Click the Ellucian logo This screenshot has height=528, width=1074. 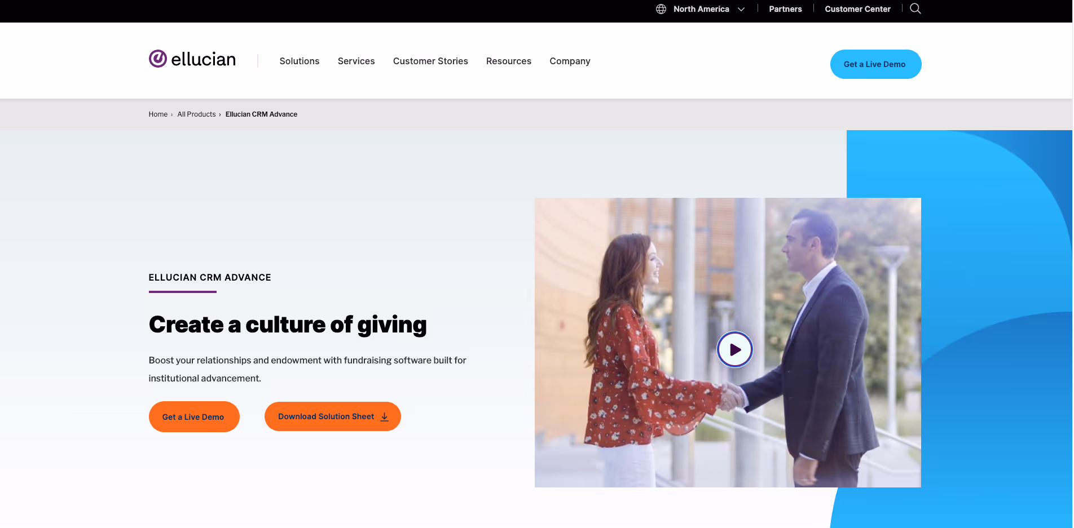point(192,59)
